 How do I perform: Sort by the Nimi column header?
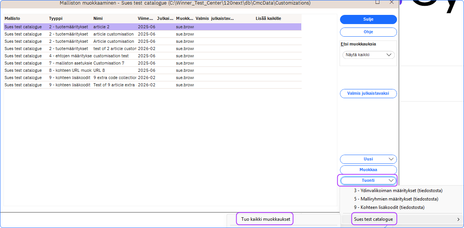pyautogui.click(x=98, y=18)
